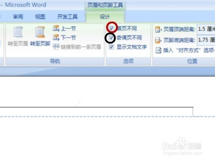
Task: Select the 设计 tab
Action: coord(105,17)
